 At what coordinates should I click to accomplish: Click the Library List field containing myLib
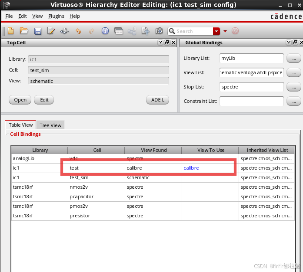coord(252,58)
